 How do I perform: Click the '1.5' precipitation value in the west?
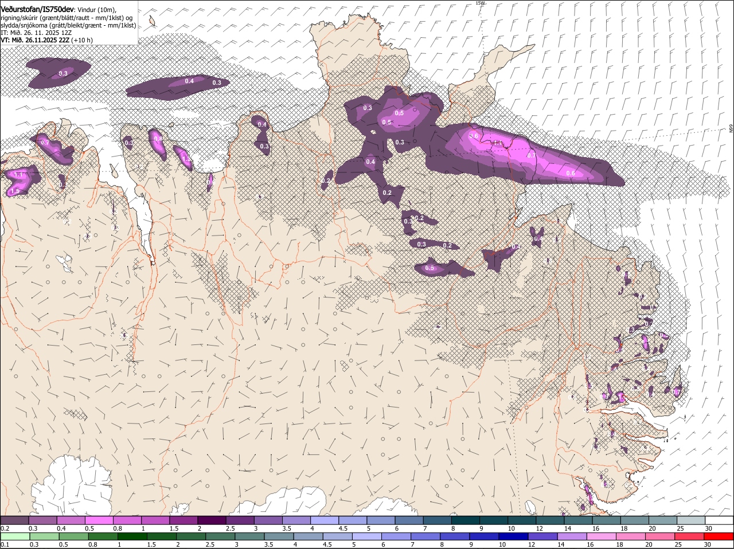(x=15, y=191)
